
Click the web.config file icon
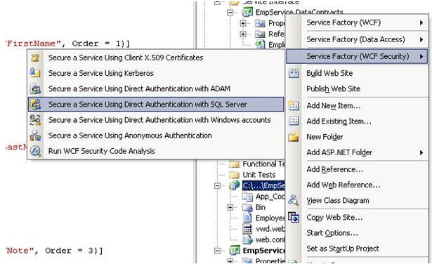click(247, 239)
